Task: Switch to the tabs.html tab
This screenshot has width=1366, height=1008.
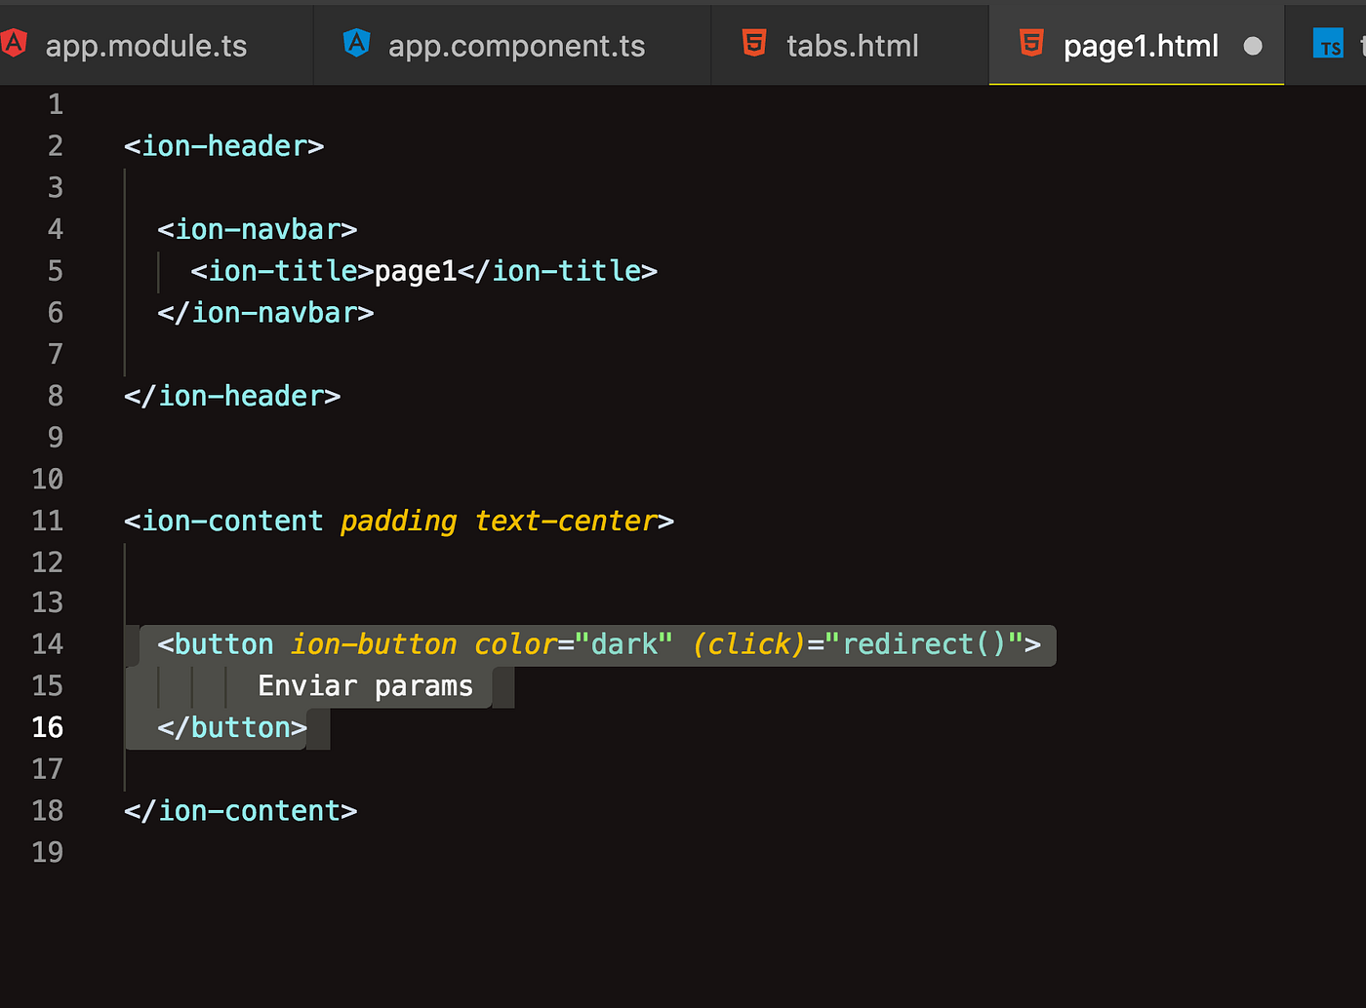Action: pyautogui.click(x=853, y=45)
